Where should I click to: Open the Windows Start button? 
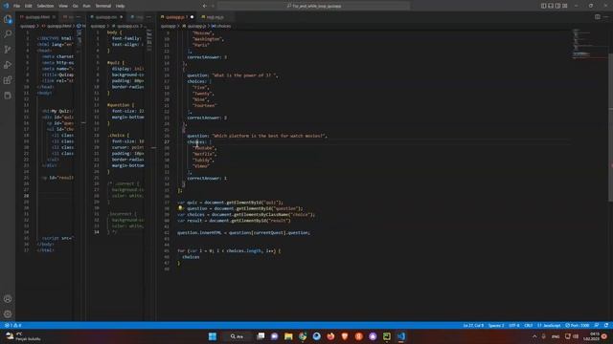(213, 336)
